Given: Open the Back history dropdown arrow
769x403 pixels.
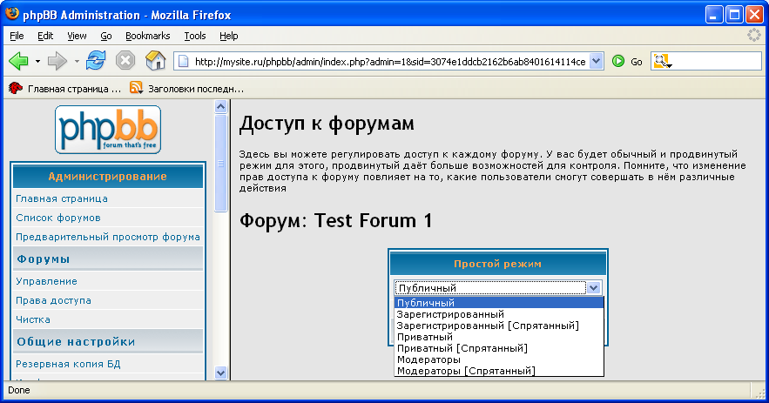Looking at the screenshot, I should 37,61.
